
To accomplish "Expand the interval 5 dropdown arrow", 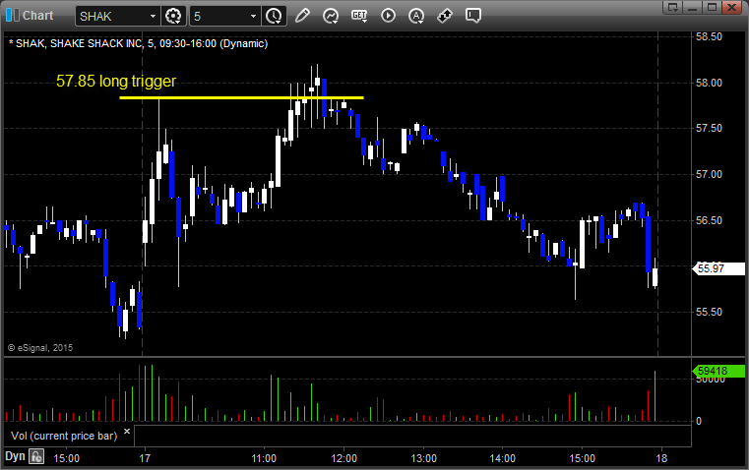I will (x=253, y=16).
